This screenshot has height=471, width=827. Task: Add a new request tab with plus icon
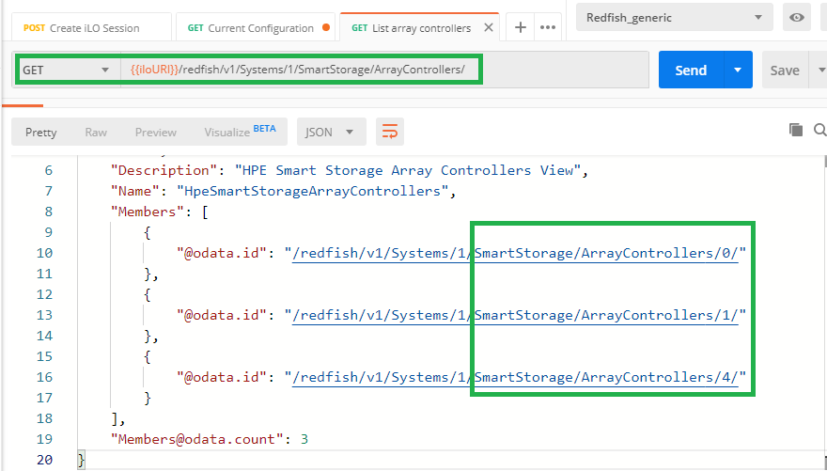click(521, 27)
